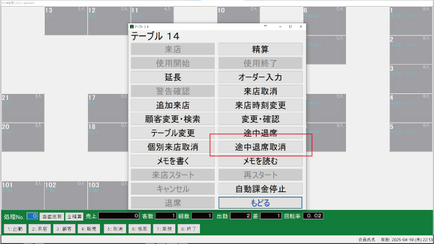The height and width of the screenshot is (244, 434).
Task: Open オーダー入力 for table 14
Action: tap(260, 77)
